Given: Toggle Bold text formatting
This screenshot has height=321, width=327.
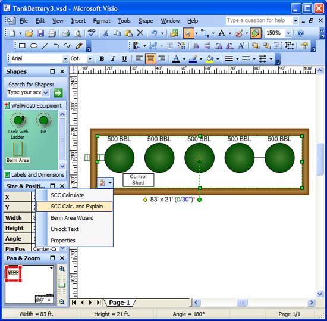Looking at the screenshot, I should 102,59.
